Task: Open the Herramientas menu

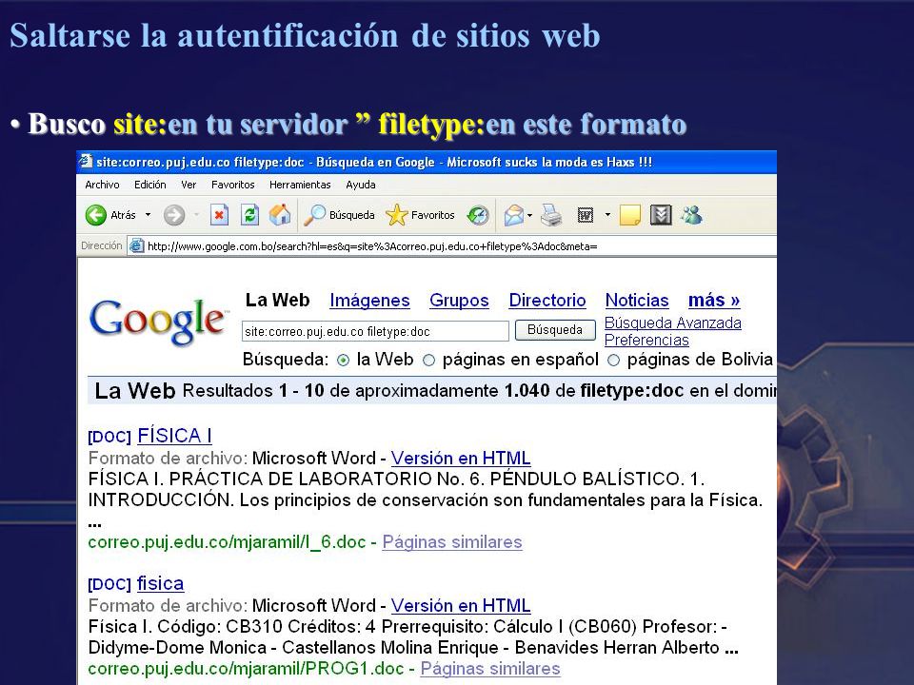Action: pos(300,185)
